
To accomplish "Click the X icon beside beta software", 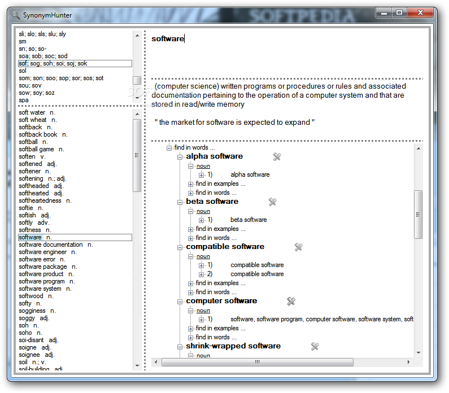I will [272, 202].
